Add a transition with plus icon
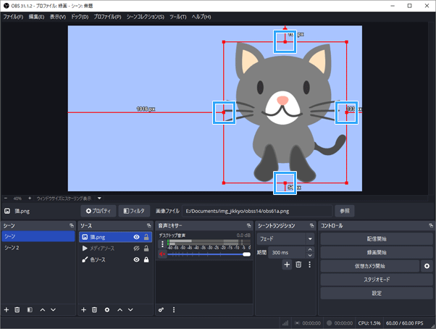Screen dimensions: 436x329 click(287, 265)
